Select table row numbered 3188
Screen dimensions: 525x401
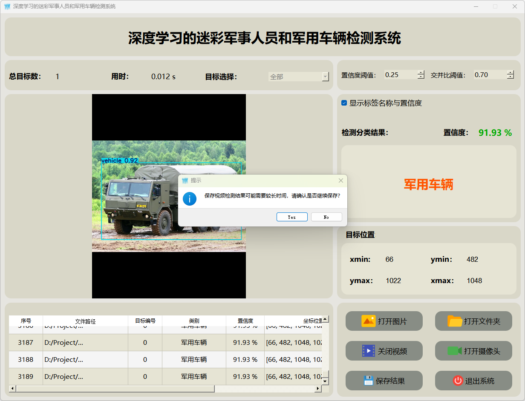click(26, 360)
